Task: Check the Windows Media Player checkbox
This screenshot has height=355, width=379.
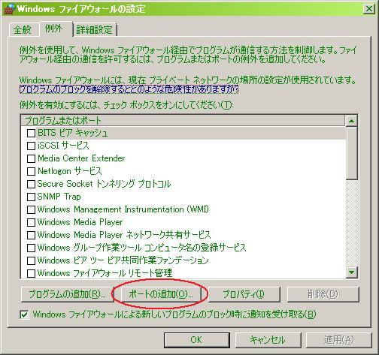Action: (x=31, y=222)
